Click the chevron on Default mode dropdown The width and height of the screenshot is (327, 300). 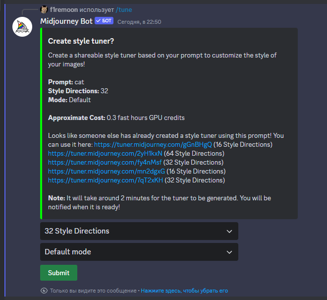(229, 252)
